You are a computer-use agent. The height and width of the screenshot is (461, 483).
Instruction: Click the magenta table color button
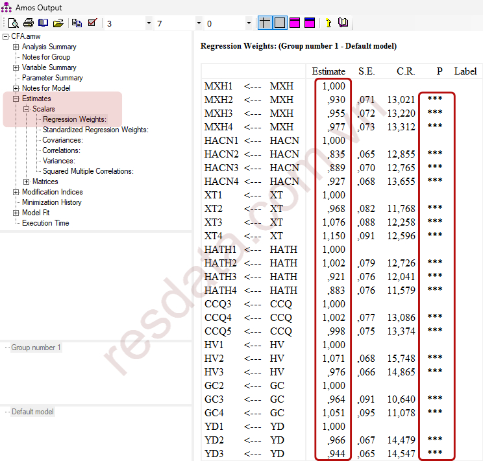pos(295,23)
